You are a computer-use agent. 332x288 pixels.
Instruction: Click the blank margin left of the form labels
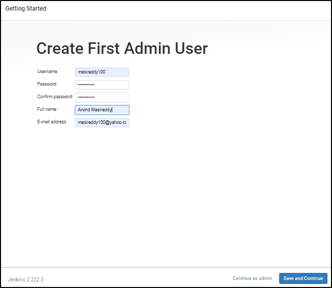18,98
